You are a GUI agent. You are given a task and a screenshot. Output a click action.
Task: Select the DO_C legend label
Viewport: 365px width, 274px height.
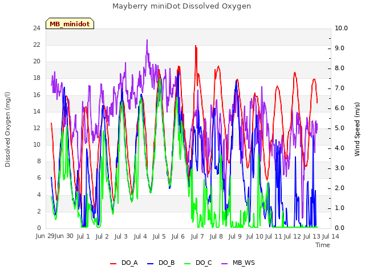coord(204,263)
